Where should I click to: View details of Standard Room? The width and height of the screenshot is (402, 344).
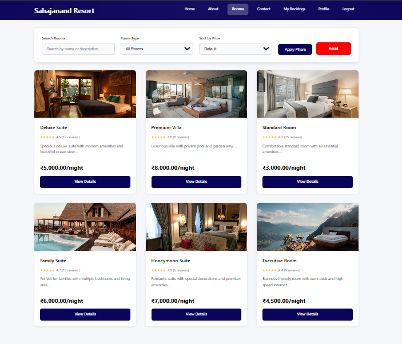pyautogui.click(x=308, y=182)
